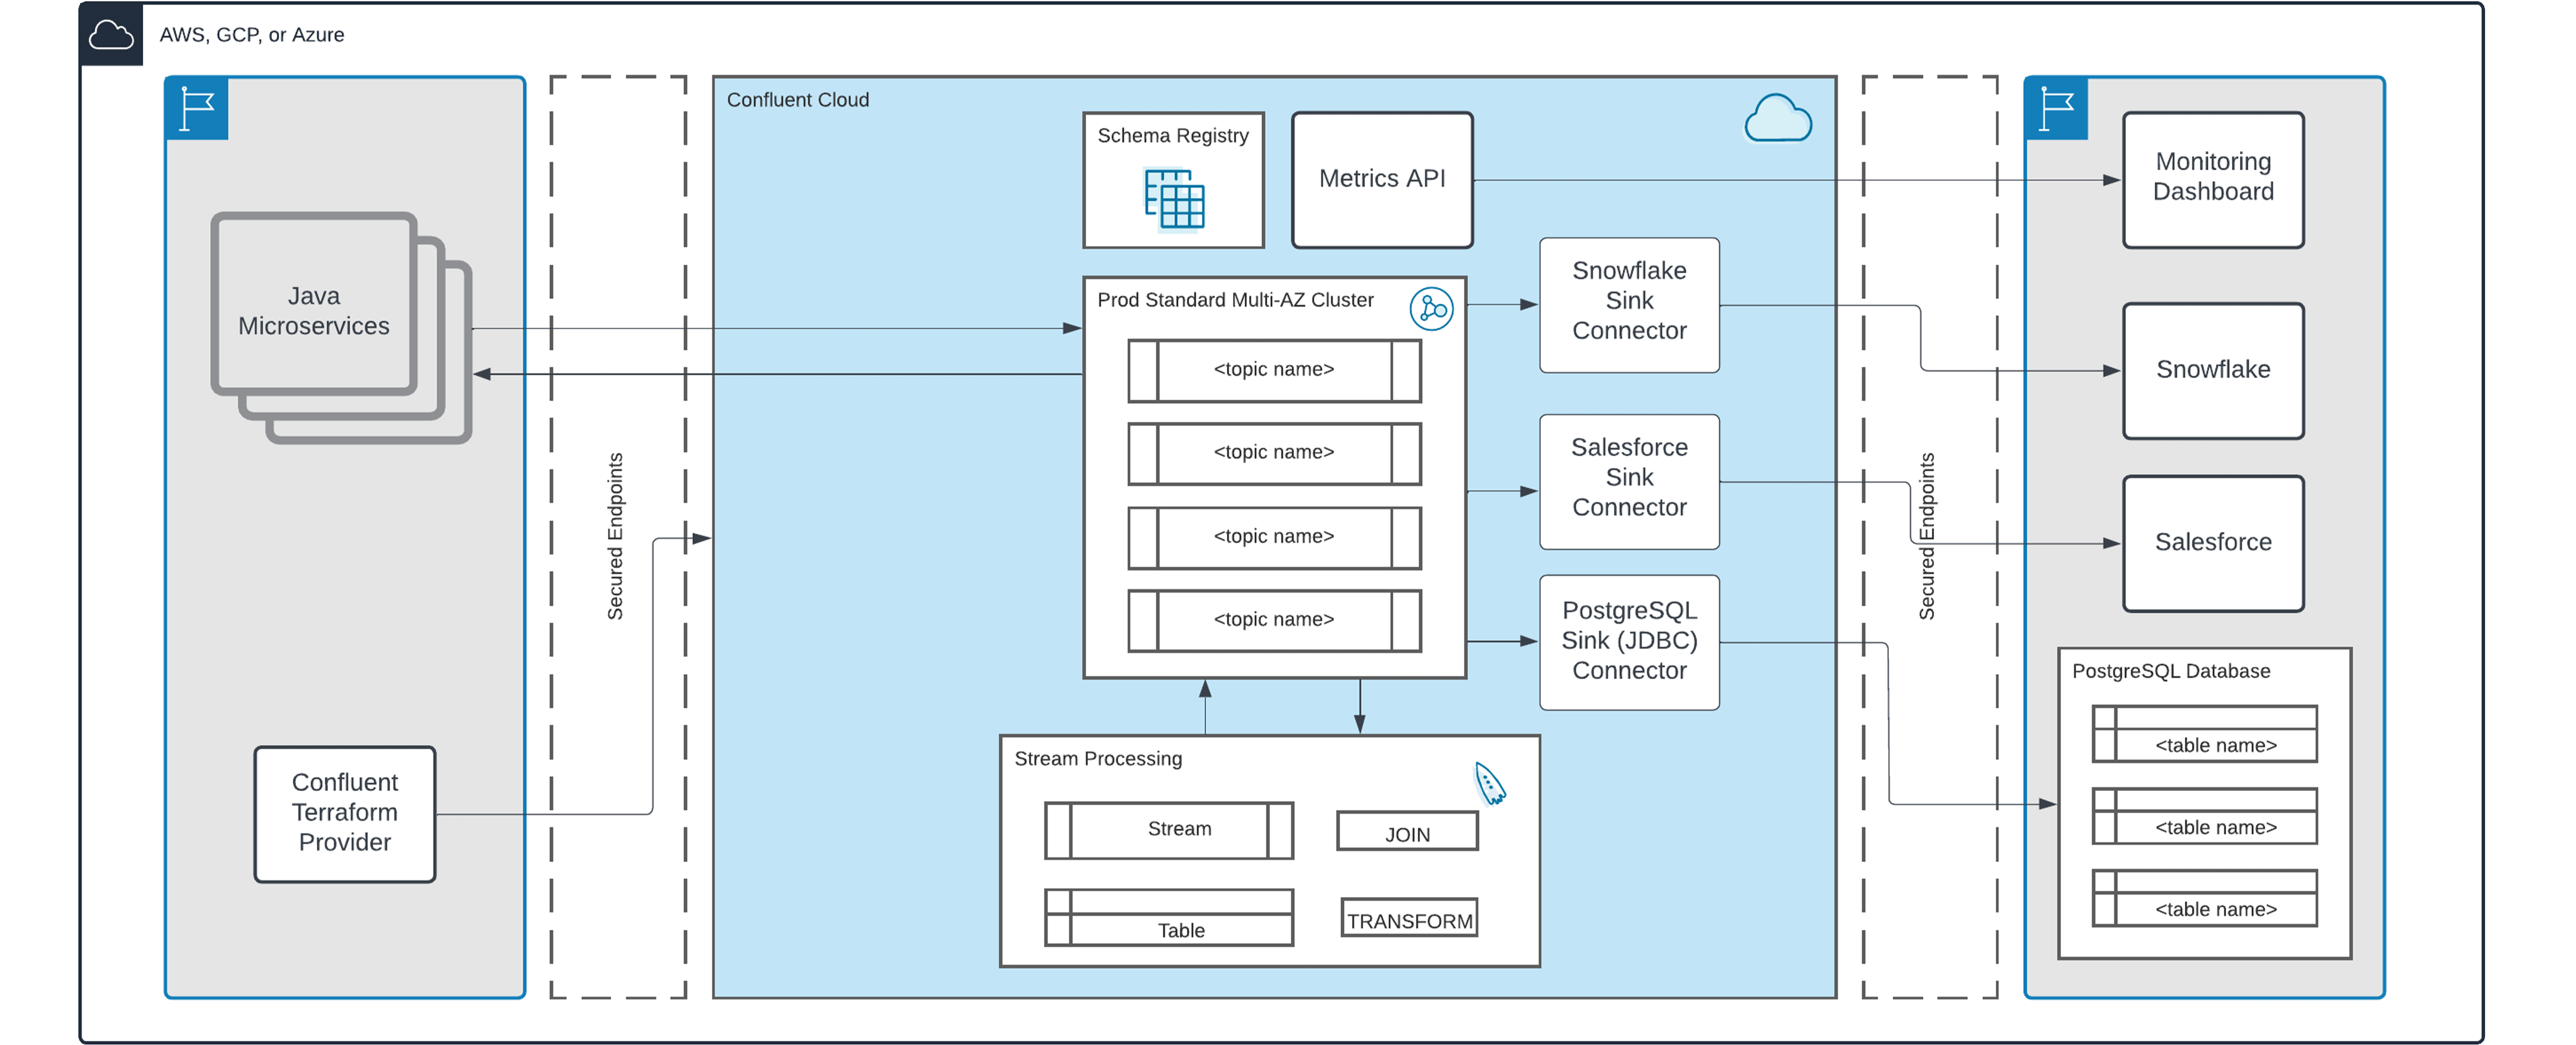Viewport: 2576px width, 1045px height.
Task: Click the flag icon above Java Microservices
Action: [x=197, y=108]
